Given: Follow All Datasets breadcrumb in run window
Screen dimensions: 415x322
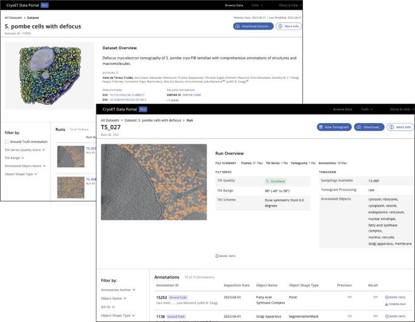Looking at the screenshot, I should 110,120.
